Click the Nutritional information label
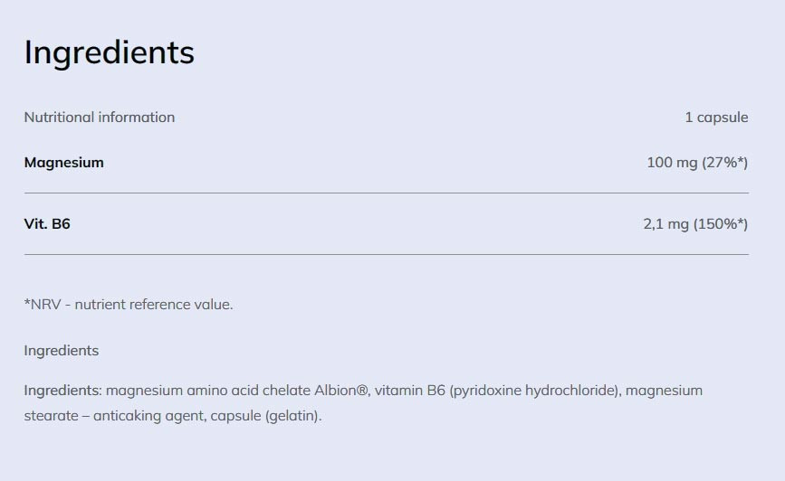Screen dimensions: 785x481 pyautogui.click(x=100, y=117)
